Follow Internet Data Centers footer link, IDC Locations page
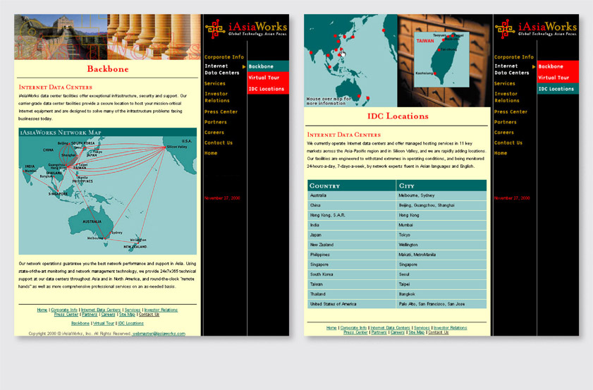This screenshot has height=390, width=593. tap(390, 327)
